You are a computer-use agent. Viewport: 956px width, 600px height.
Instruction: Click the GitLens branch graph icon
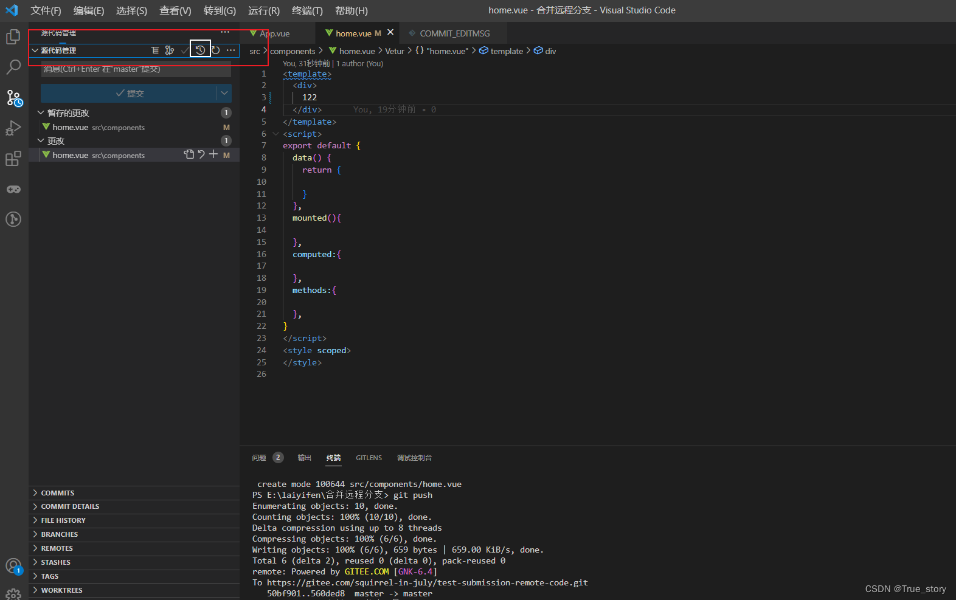coord(170,50)
